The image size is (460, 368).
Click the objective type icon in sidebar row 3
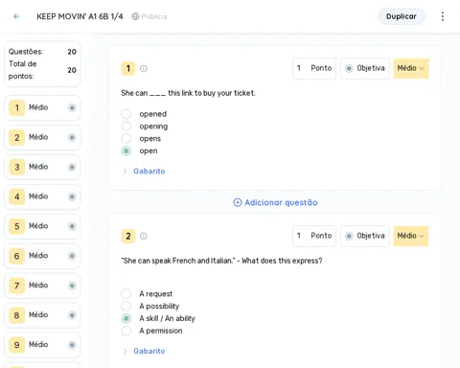click(72, 167)
